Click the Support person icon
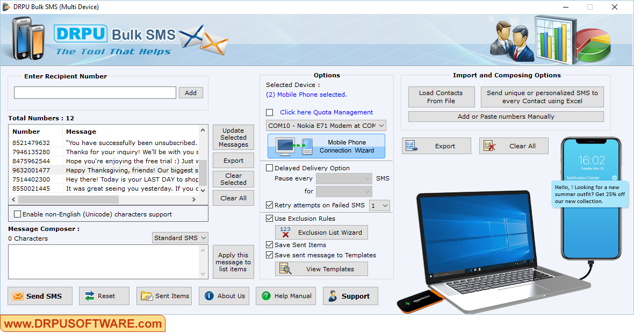 (333, 296)
